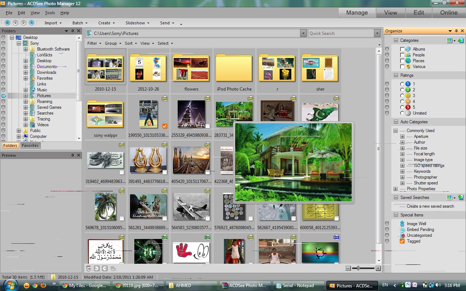Click the compare images icon below thumbnails
This screenshot has width=466, height=291.
pos(113,268)
